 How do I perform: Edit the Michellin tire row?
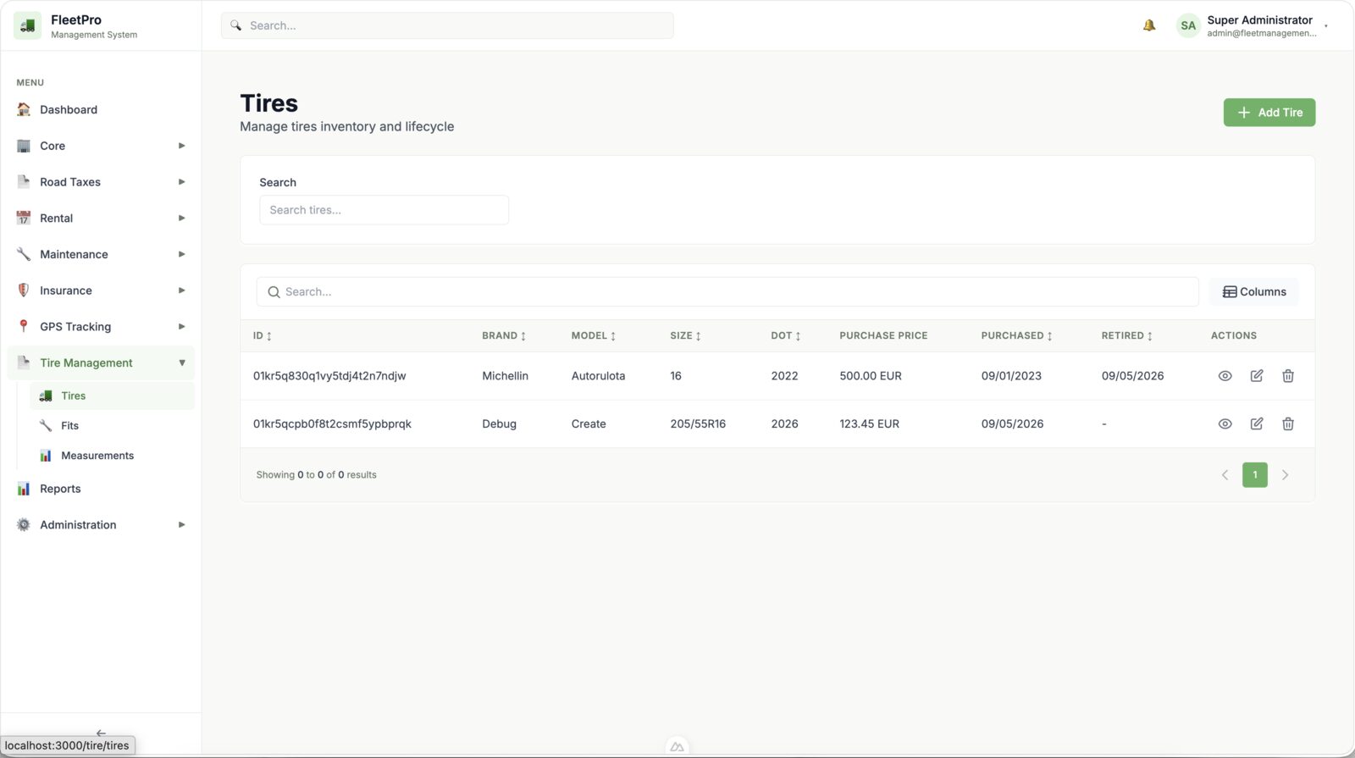(x=1257, y=376)
